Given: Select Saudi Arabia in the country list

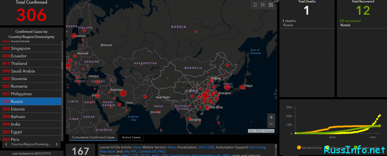Looking at the screenshot, I should 31,71.
